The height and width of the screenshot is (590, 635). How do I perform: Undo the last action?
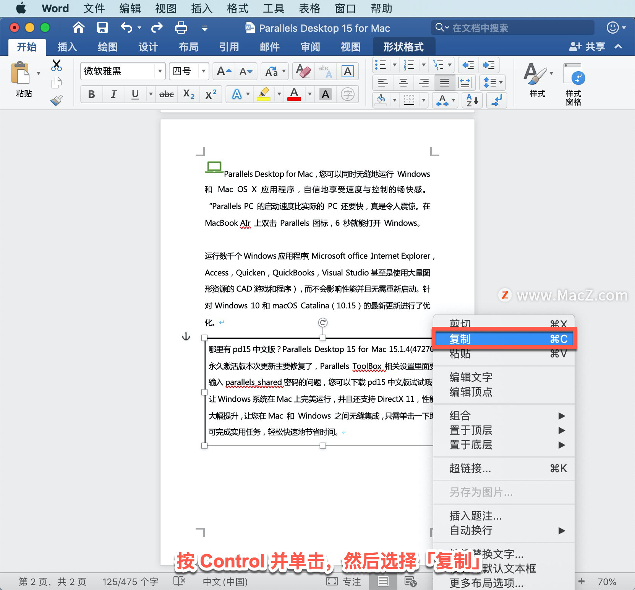[x=126, y=28]
